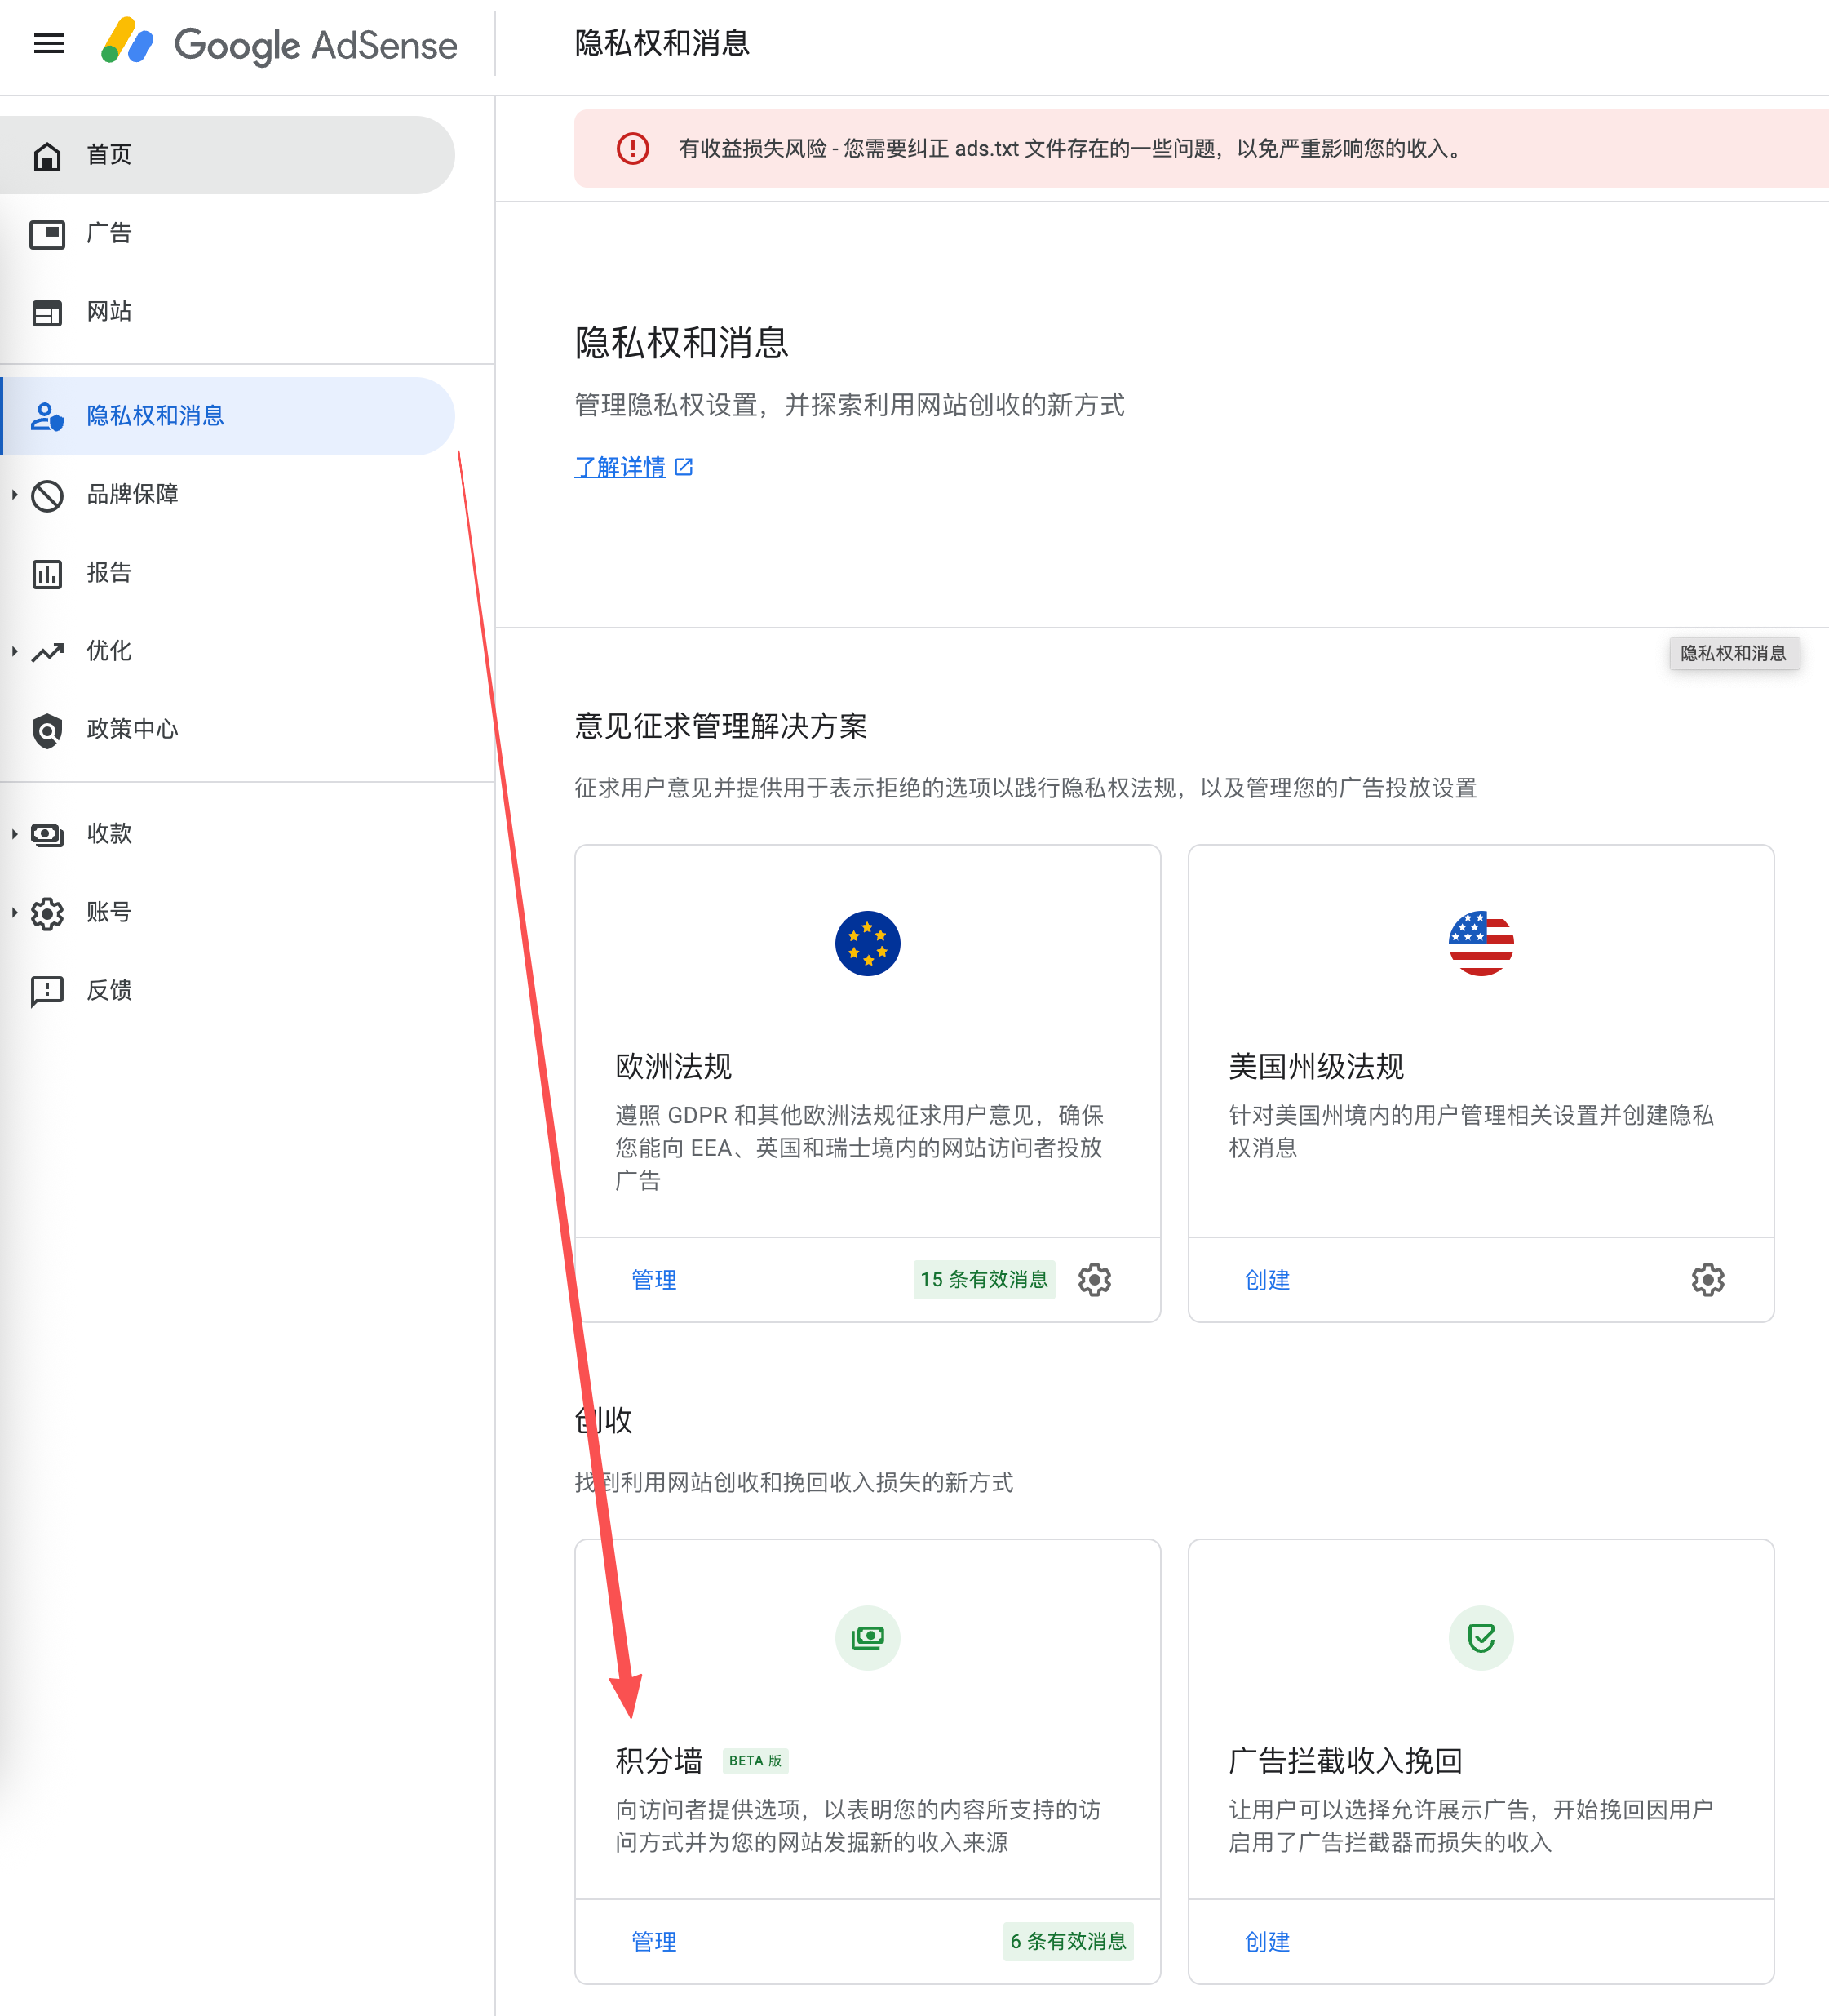Viewport: 1829px width, 2016px height.
Task: Click 创建 on the 广告拦截收入挽回 card
Action: pos(1267,1941)
